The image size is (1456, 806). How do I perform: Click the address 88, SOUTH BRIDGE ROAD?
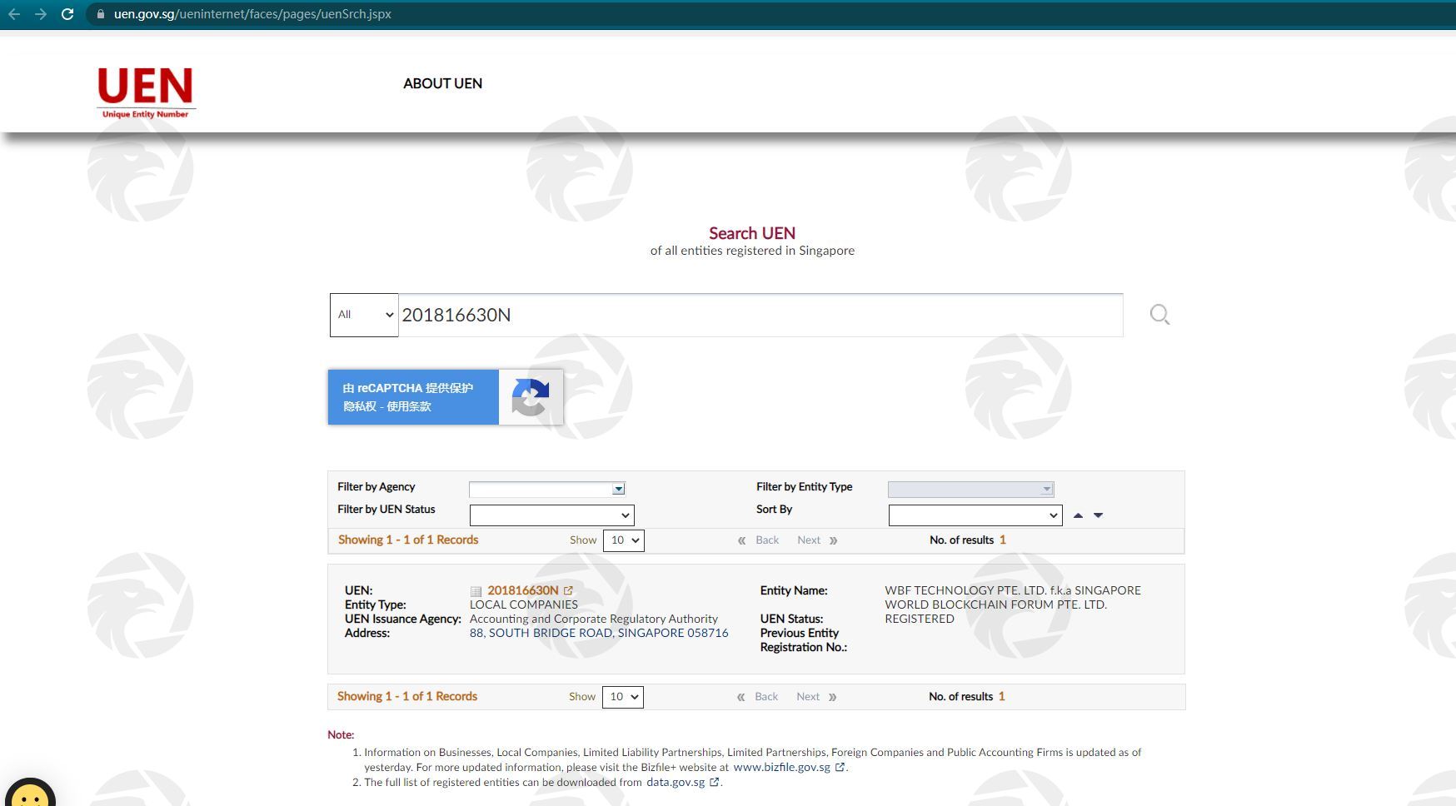[599, 633]
